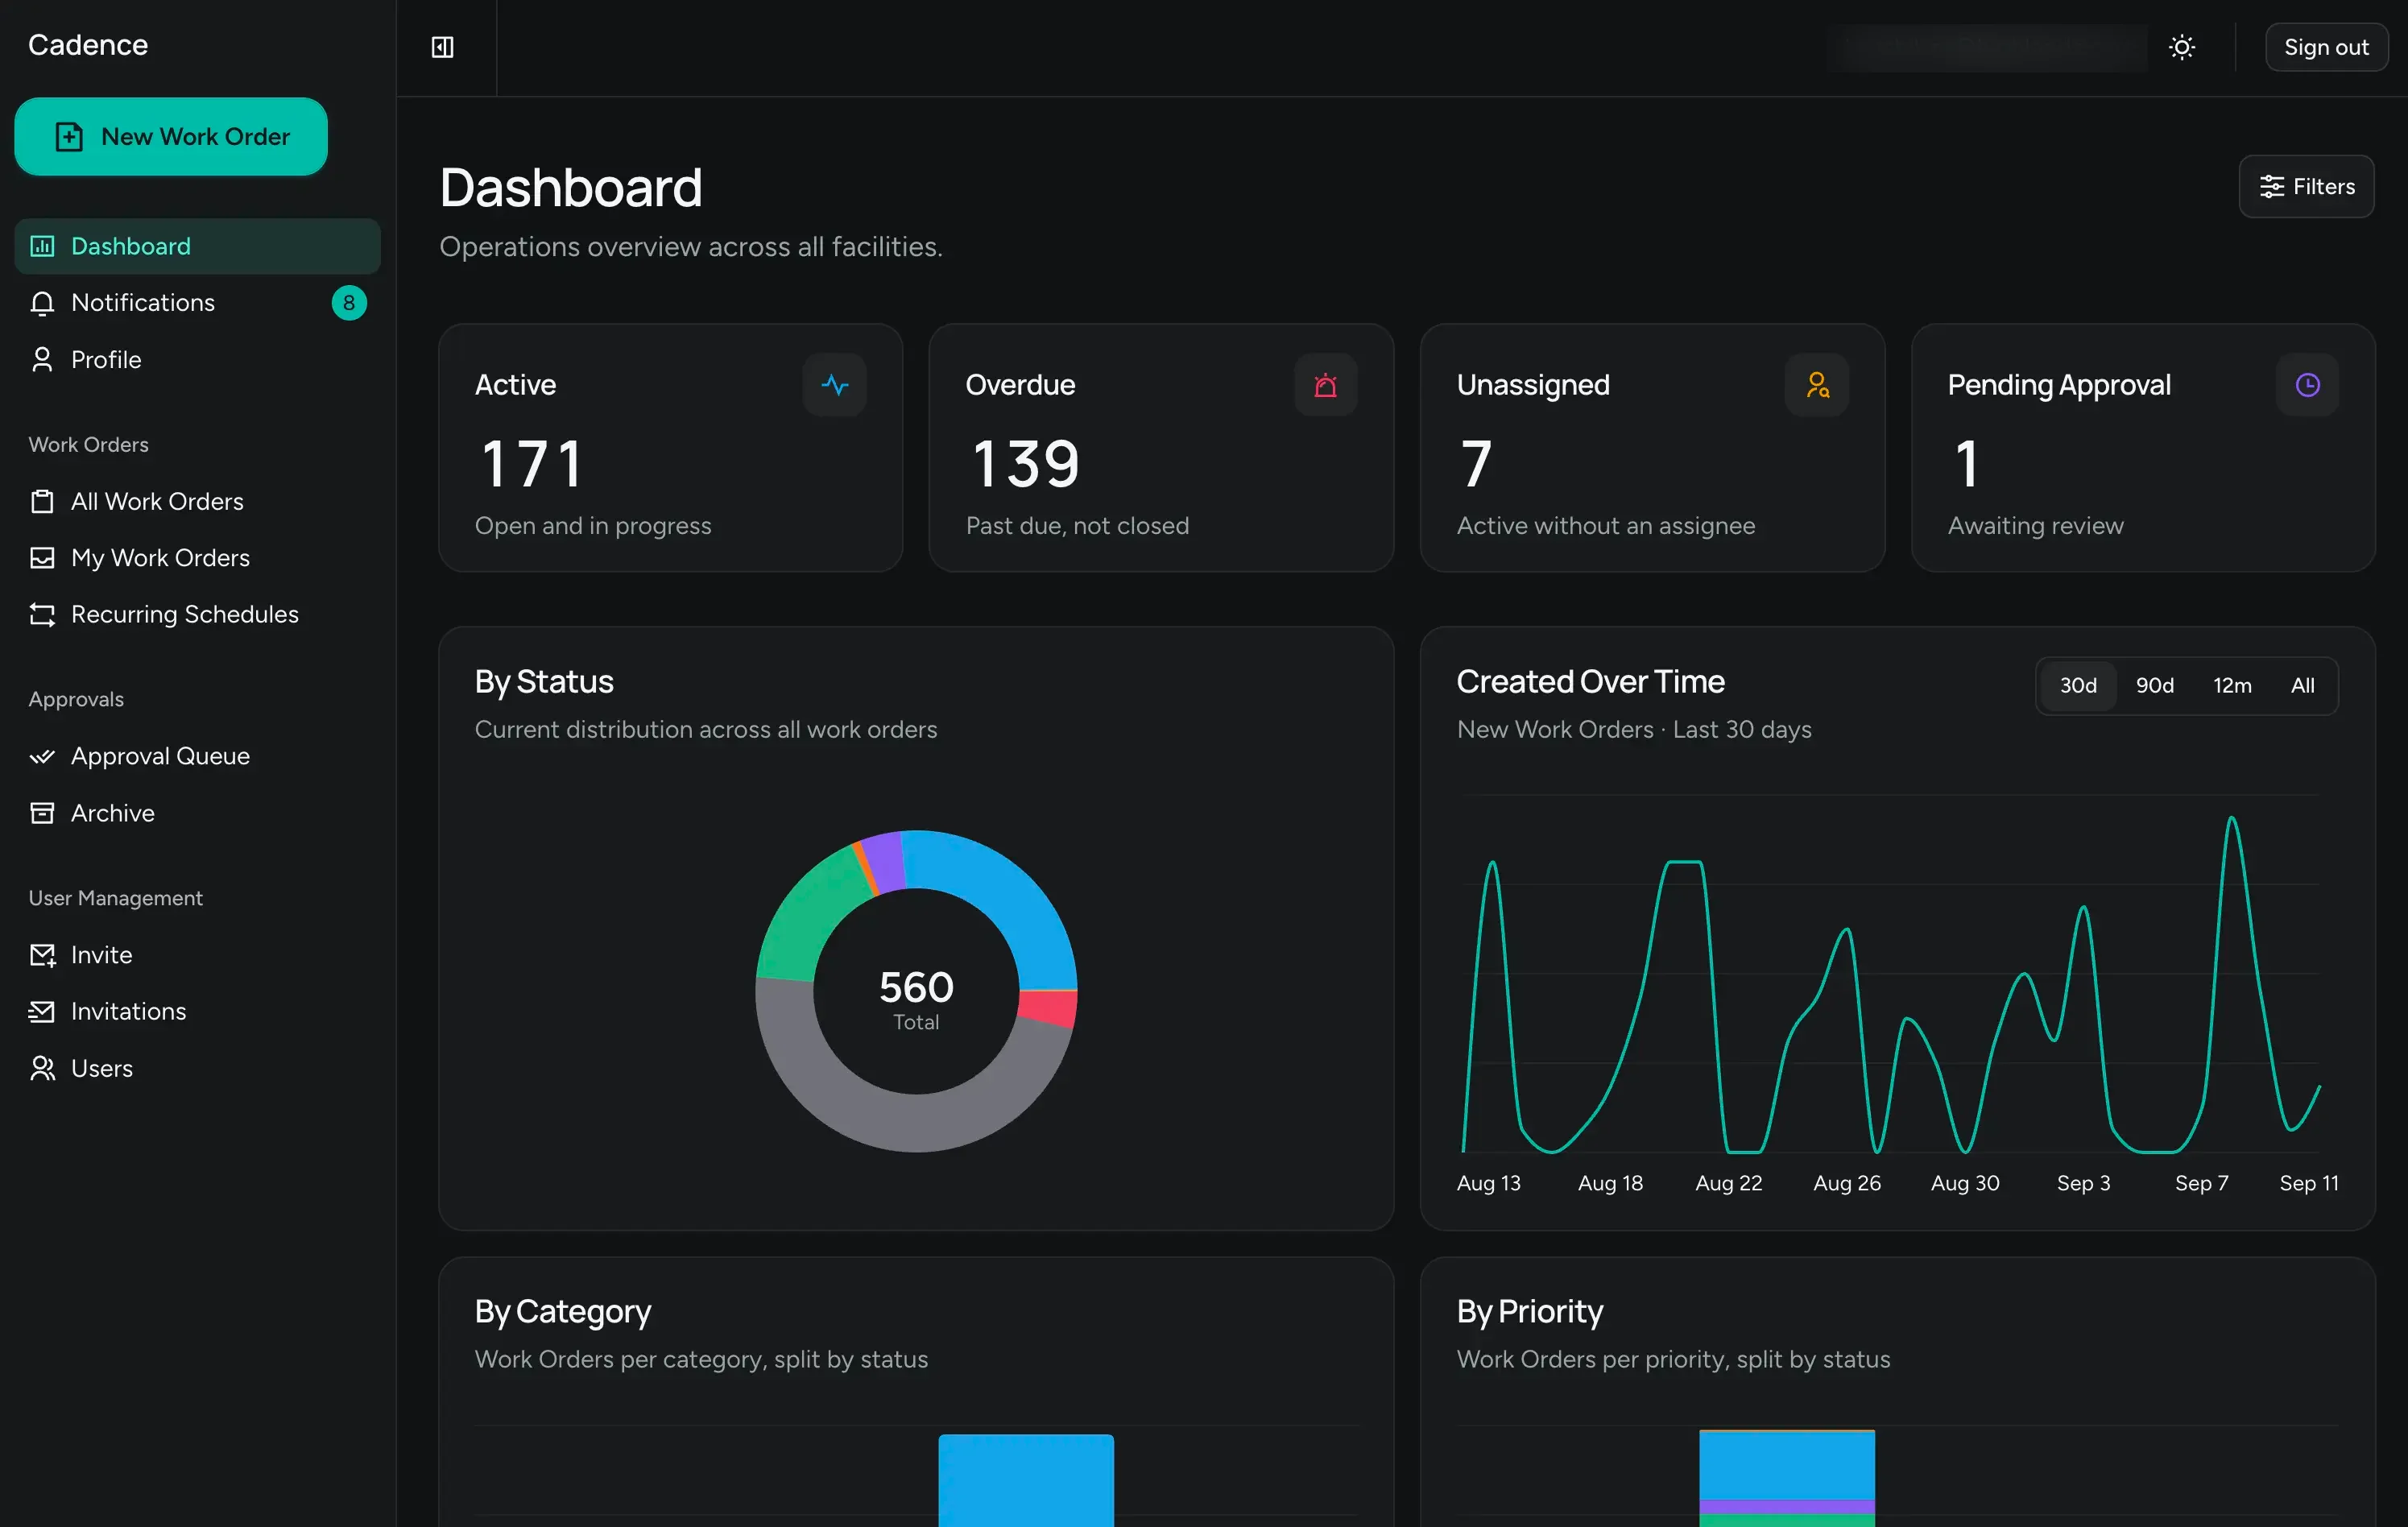2408x1527 pixels.
Task: Click the inbox icon beside My Work Orders
Action: [x=42, y=558]
